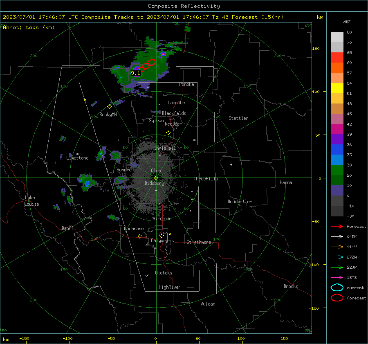Image resolution: width=368 pixels, height=344 pixels.
Task: Click the 'Annot: tops (km)' label
Action: [x=29, y=27]
